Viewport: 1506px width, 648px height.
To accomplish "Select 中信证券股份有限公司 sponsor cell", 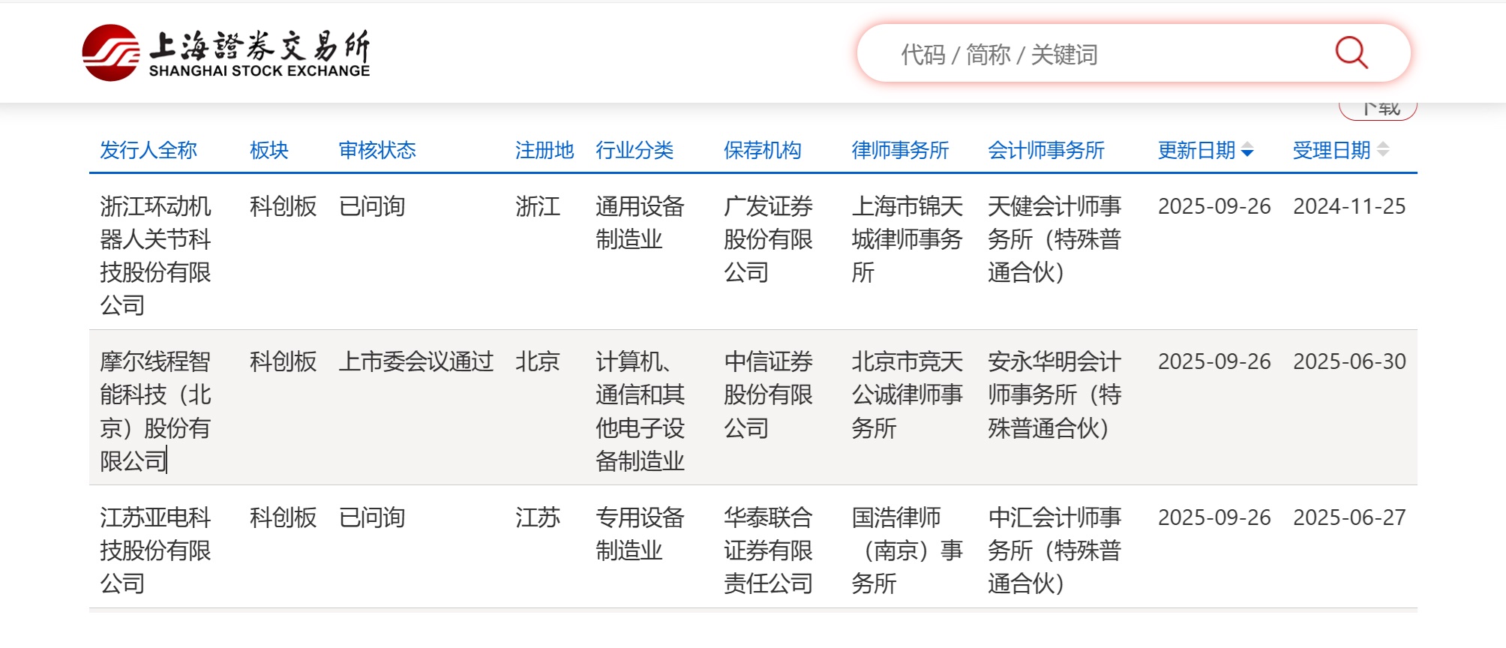I will point(768,394).
